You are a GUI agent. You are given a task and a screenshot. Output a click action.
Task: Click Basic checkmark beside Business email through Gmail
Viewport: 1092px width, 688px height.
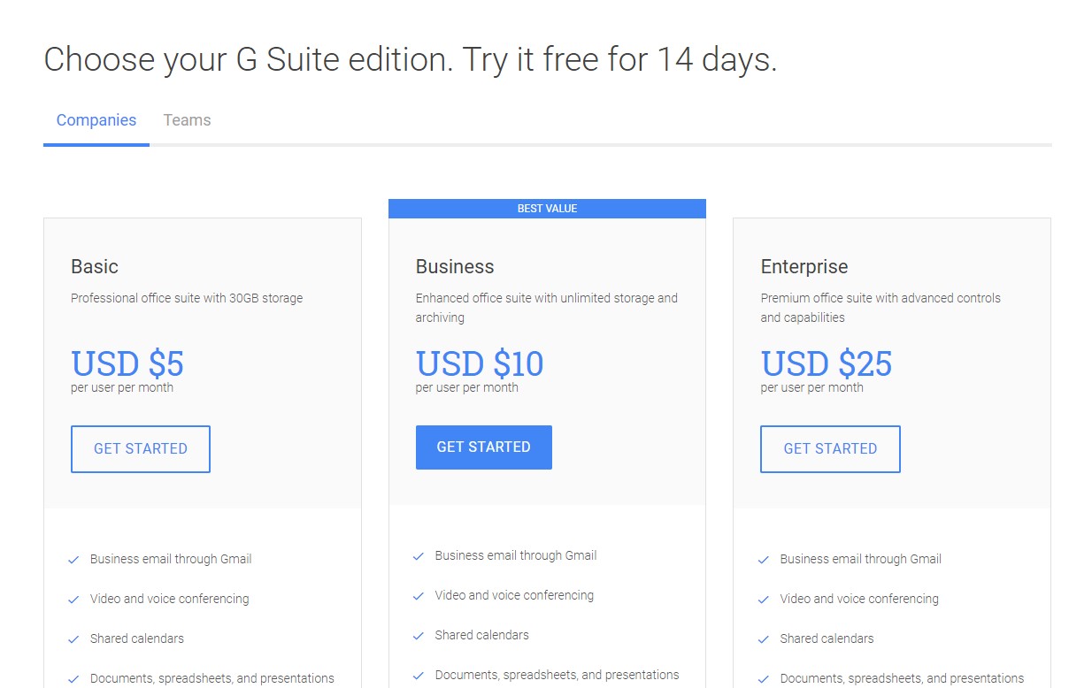click(x=74, y=560)
